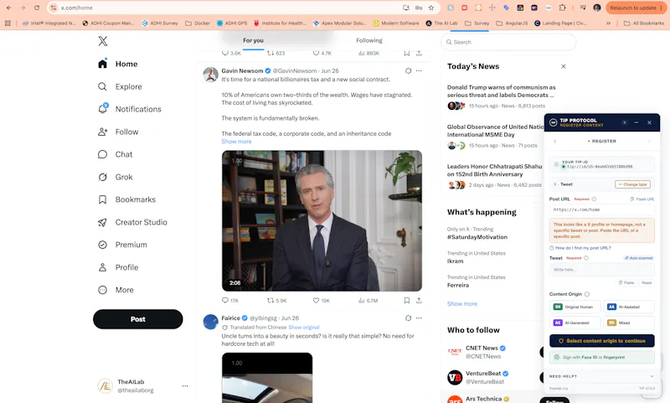This screenshot has width=670, height=403.
Task: Open Chat in the sidebar
Action: 116,154
